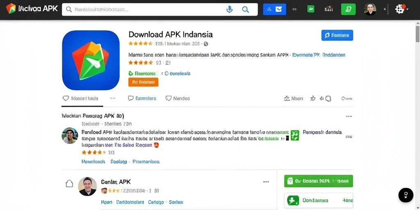Focus the top search input field

click(160, 10)
